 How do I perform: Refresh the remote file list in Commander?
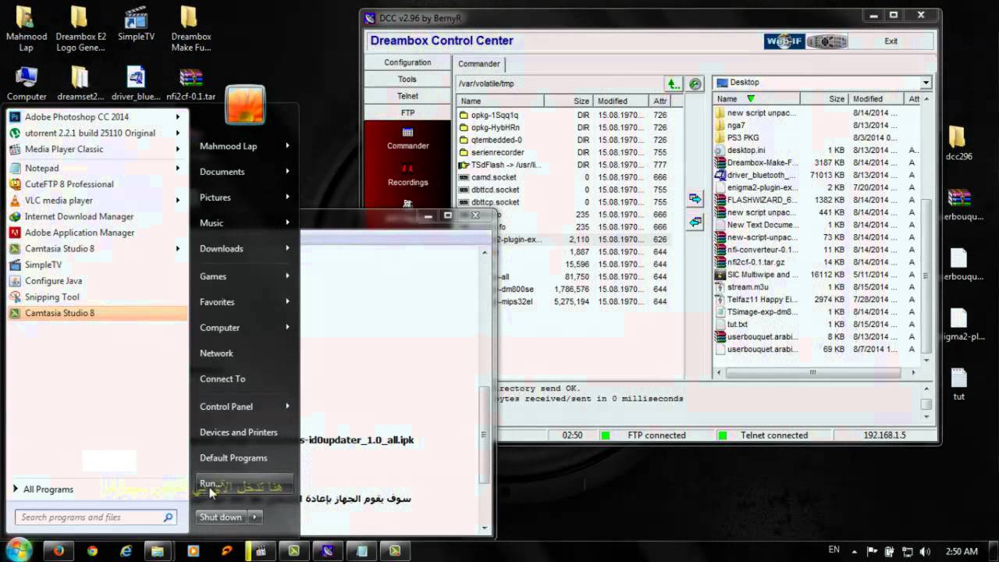pos(695,84)
